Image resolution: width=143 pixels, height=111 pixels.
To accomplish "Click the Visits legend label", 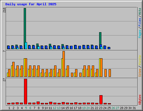I will [x=140, y=60].
